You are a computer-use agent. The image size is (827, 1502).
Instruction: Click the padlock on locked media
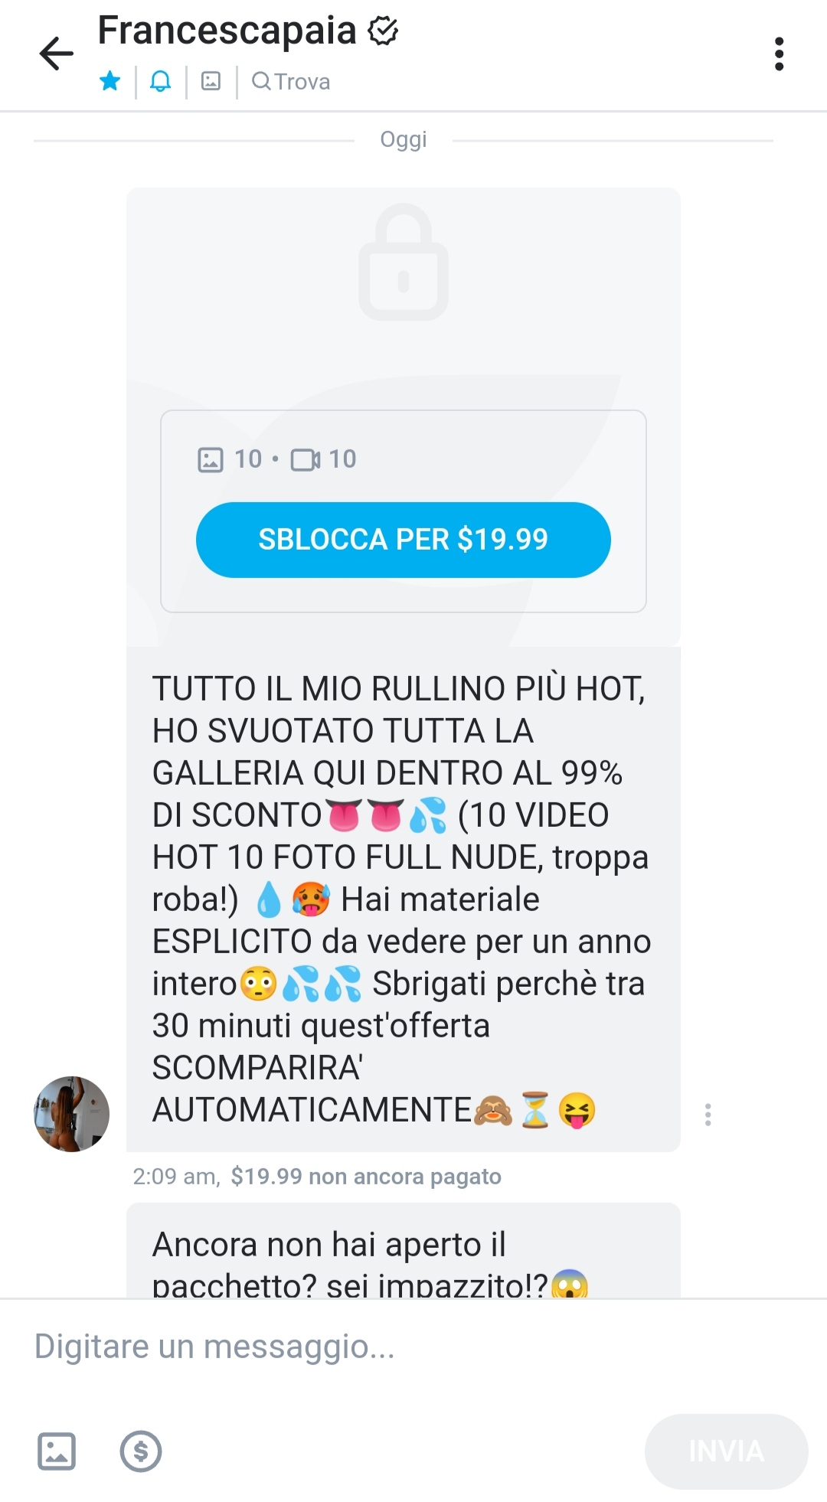click(404, 262)
